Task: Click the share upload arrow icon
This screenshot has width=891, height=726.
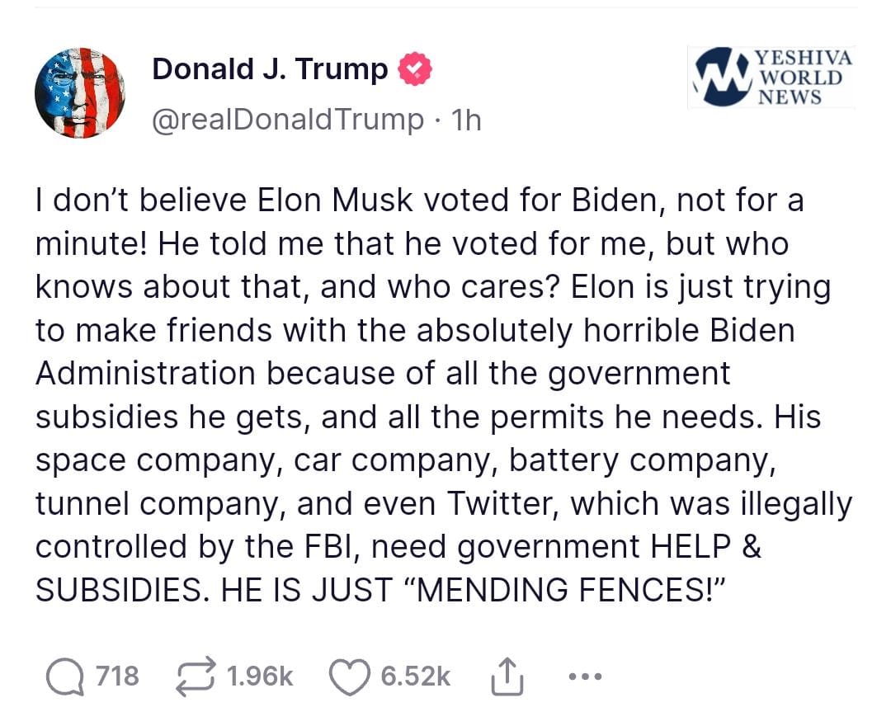Action: click(x=507, y=676)
